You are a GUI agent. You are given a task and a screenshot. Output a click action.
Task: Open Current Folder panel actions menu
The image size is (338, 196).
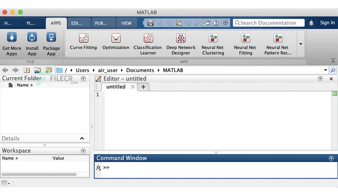click(83, 79)
